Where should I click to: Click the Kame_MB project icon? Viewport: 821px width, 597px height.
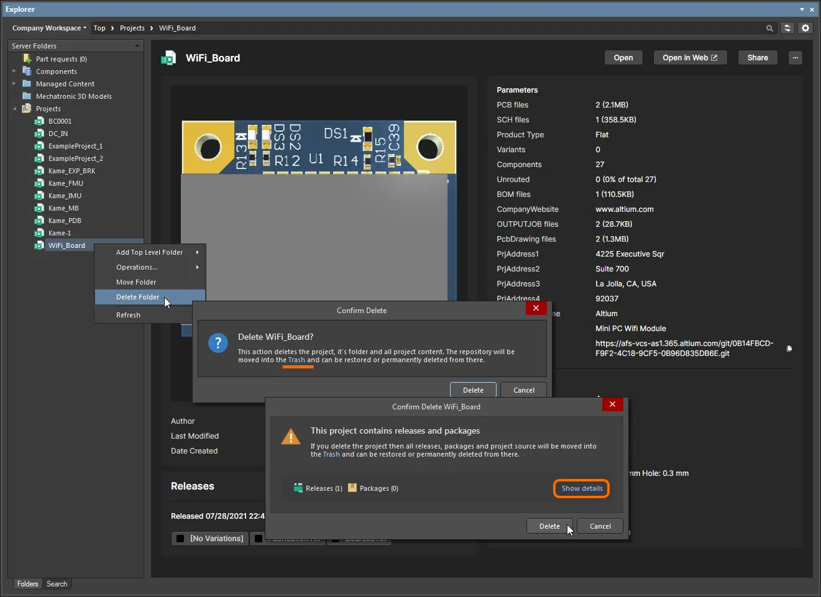39,208
